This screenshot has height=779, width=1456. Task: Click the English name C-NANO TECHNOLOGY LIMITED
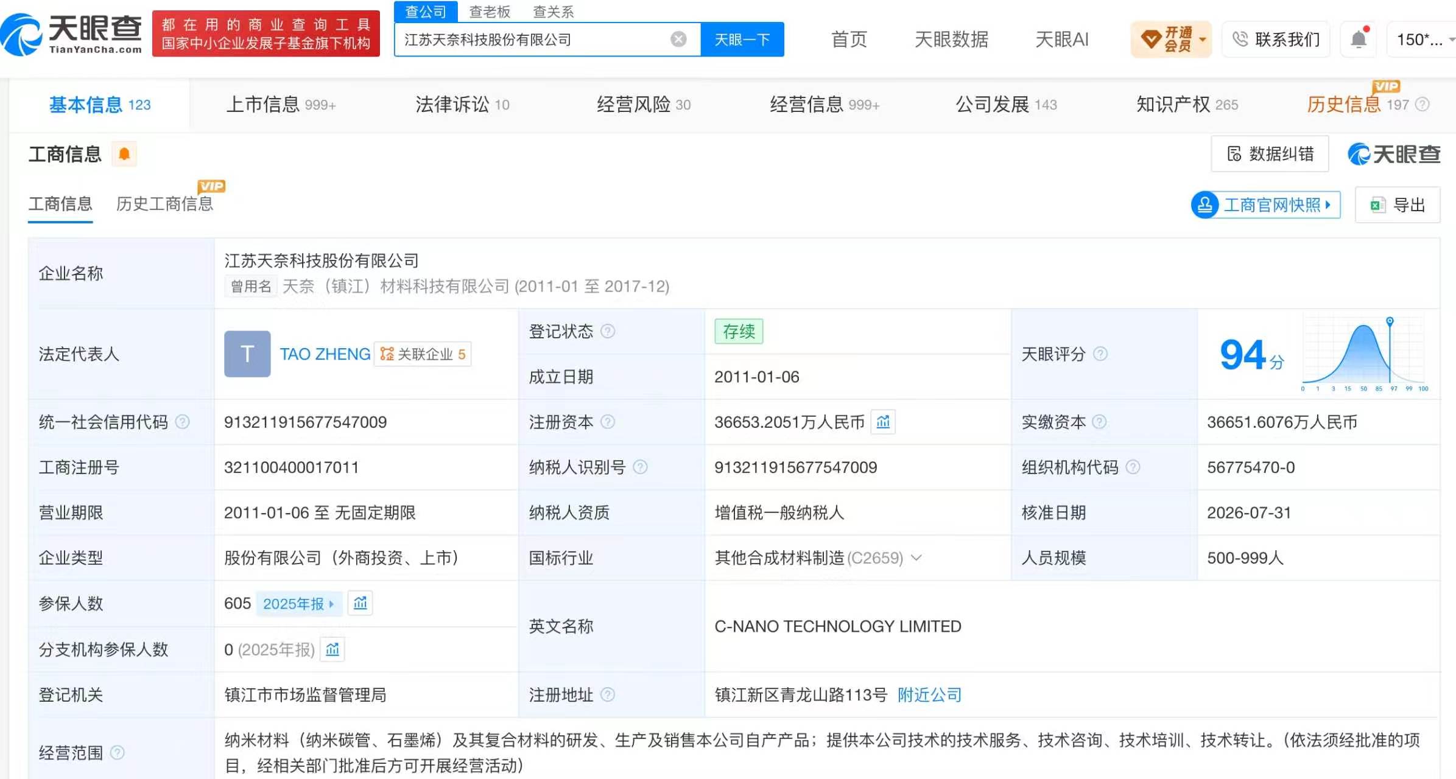click(838, 626)
